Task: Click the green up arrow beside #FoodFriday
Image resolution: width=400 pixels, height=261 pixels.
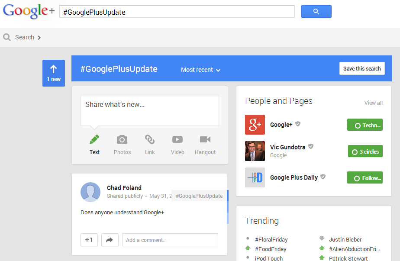Action: click(248, 248)
